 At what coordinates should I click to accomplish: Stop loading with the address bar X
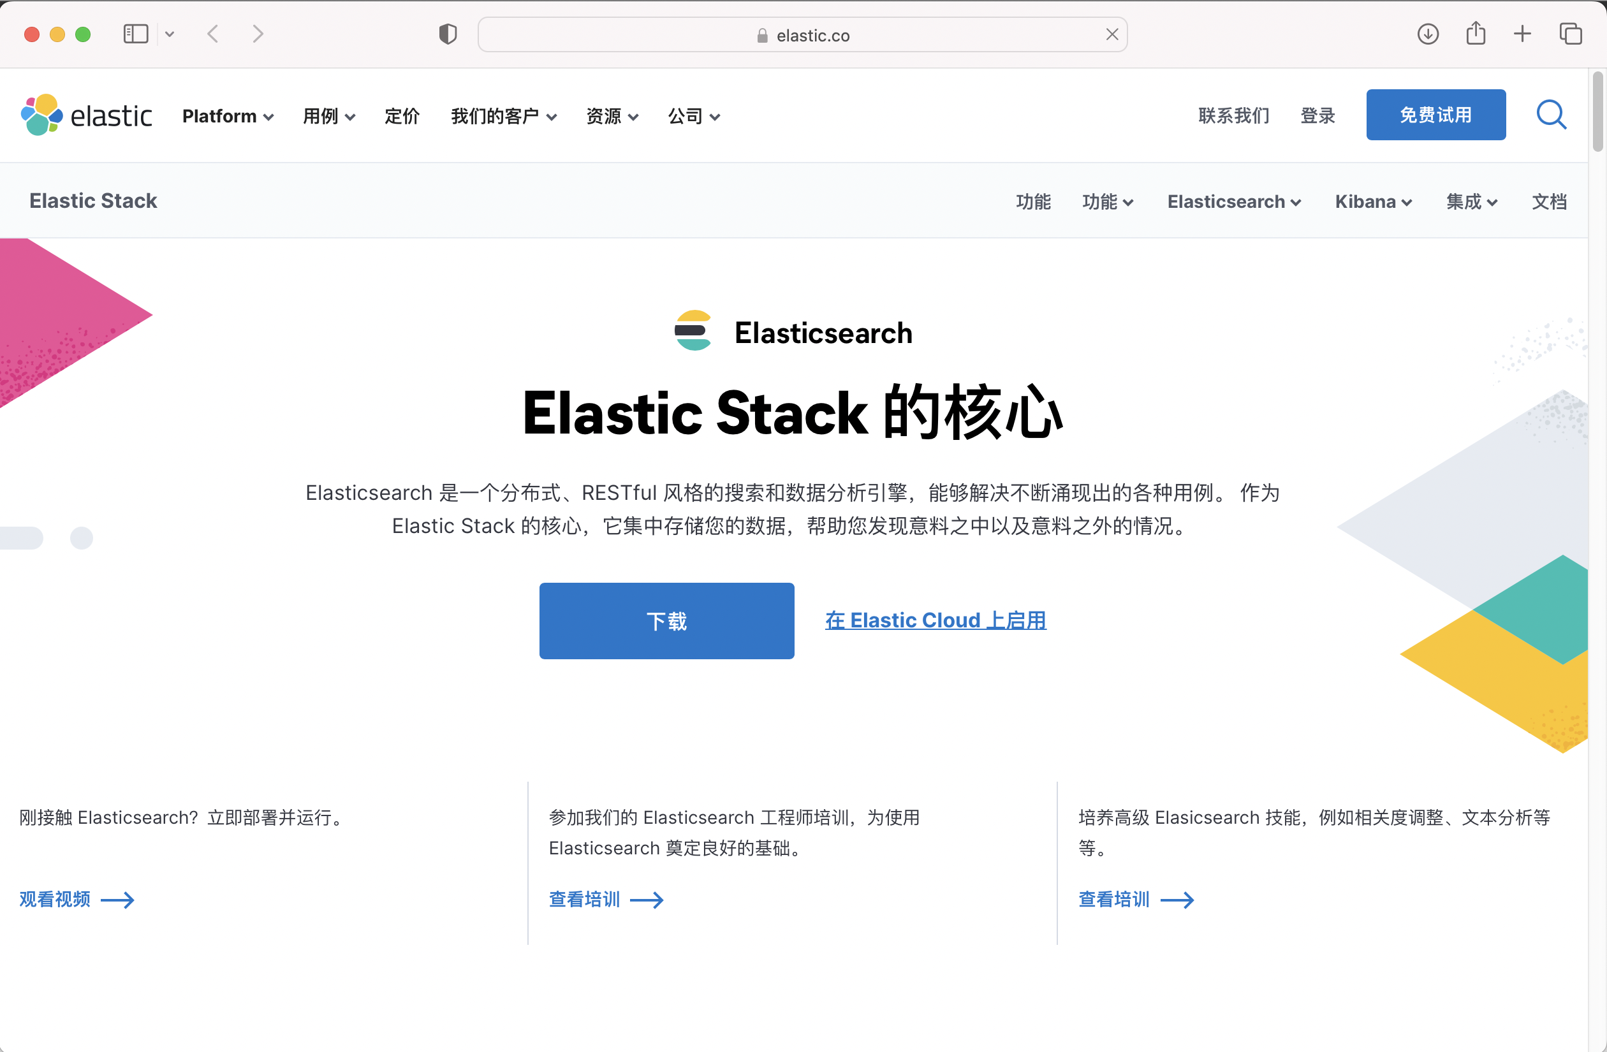pyautogui.click(x=1112, y=34)
